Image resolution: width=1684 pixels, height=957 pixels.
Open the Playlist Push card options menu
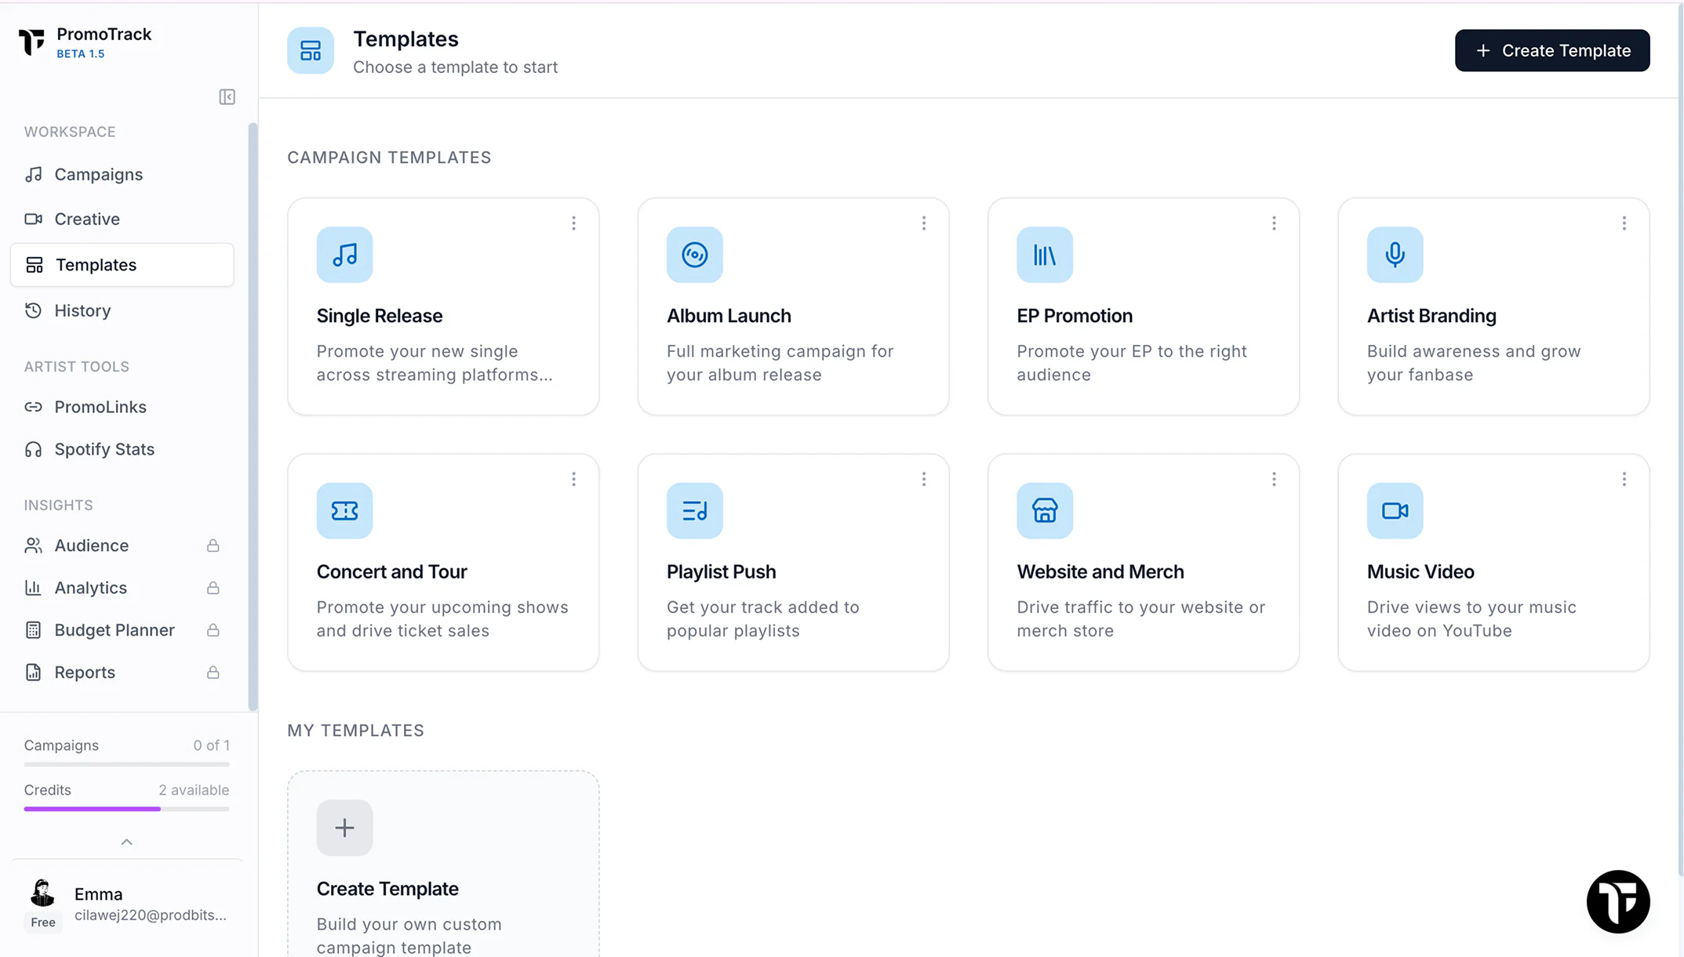[x=924, y=479]
